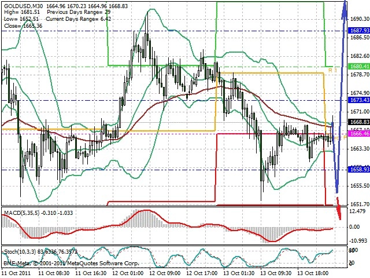This screenshot has height=278, width=370.
Task: Select the MACD(5,35,5) indicator label
Action: (22, 213)
